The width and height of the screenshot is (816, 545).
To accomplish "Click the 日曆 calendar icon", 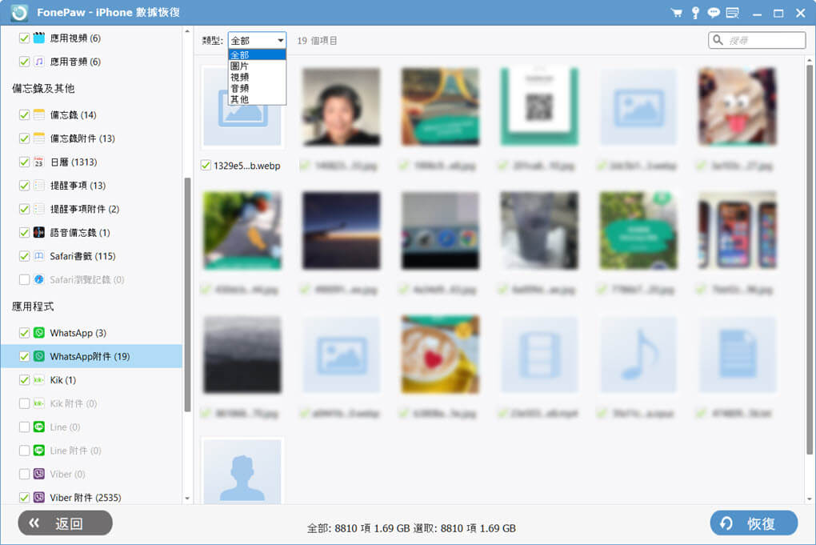I will point(39,162).
